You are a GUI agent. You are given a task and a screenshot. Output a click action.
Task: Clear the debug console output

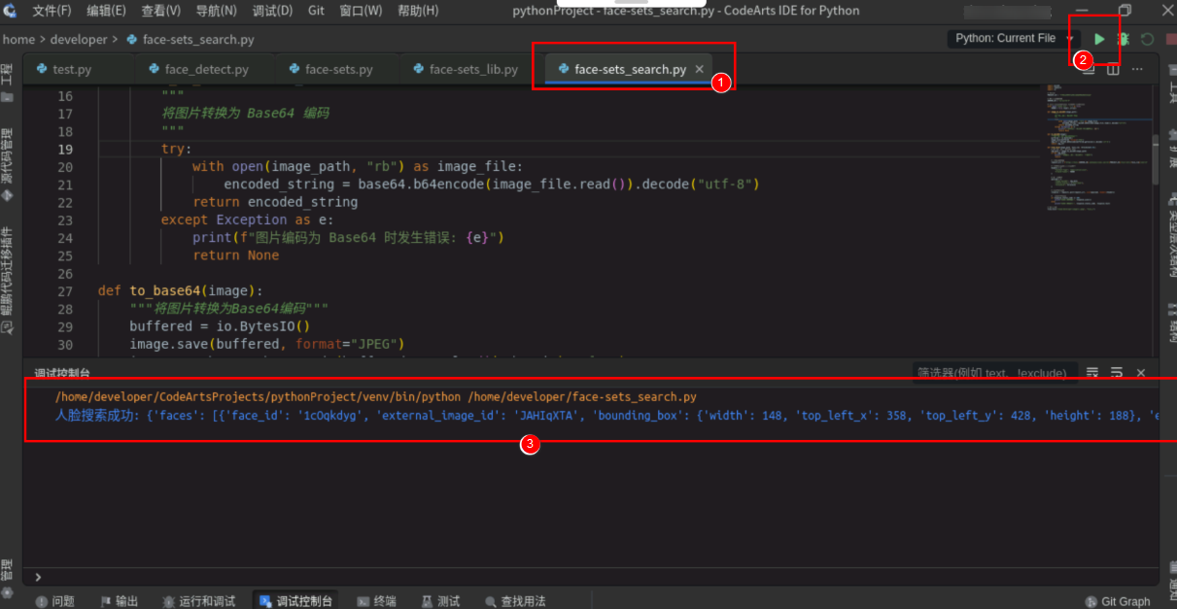point(1092,373)
